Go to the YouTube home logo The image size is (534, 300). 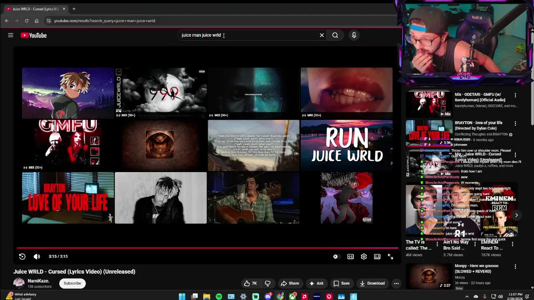(34, 35)
